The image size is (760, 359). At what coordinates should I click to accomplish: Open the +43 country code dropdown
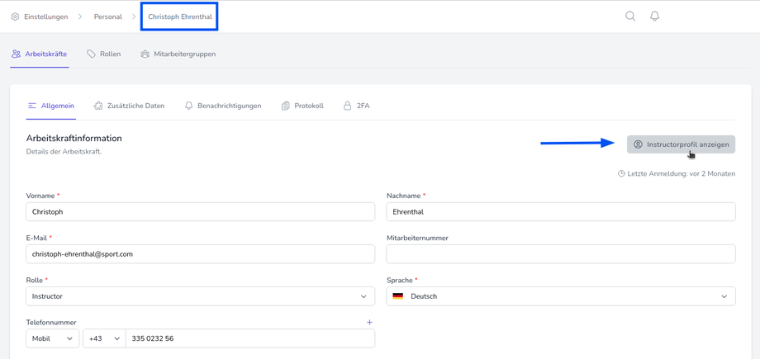(104, 338)
